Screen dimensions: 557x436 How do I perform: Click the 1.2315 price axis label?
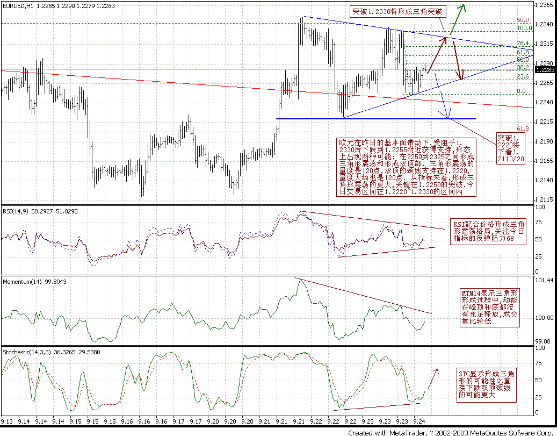pos(544,44)
